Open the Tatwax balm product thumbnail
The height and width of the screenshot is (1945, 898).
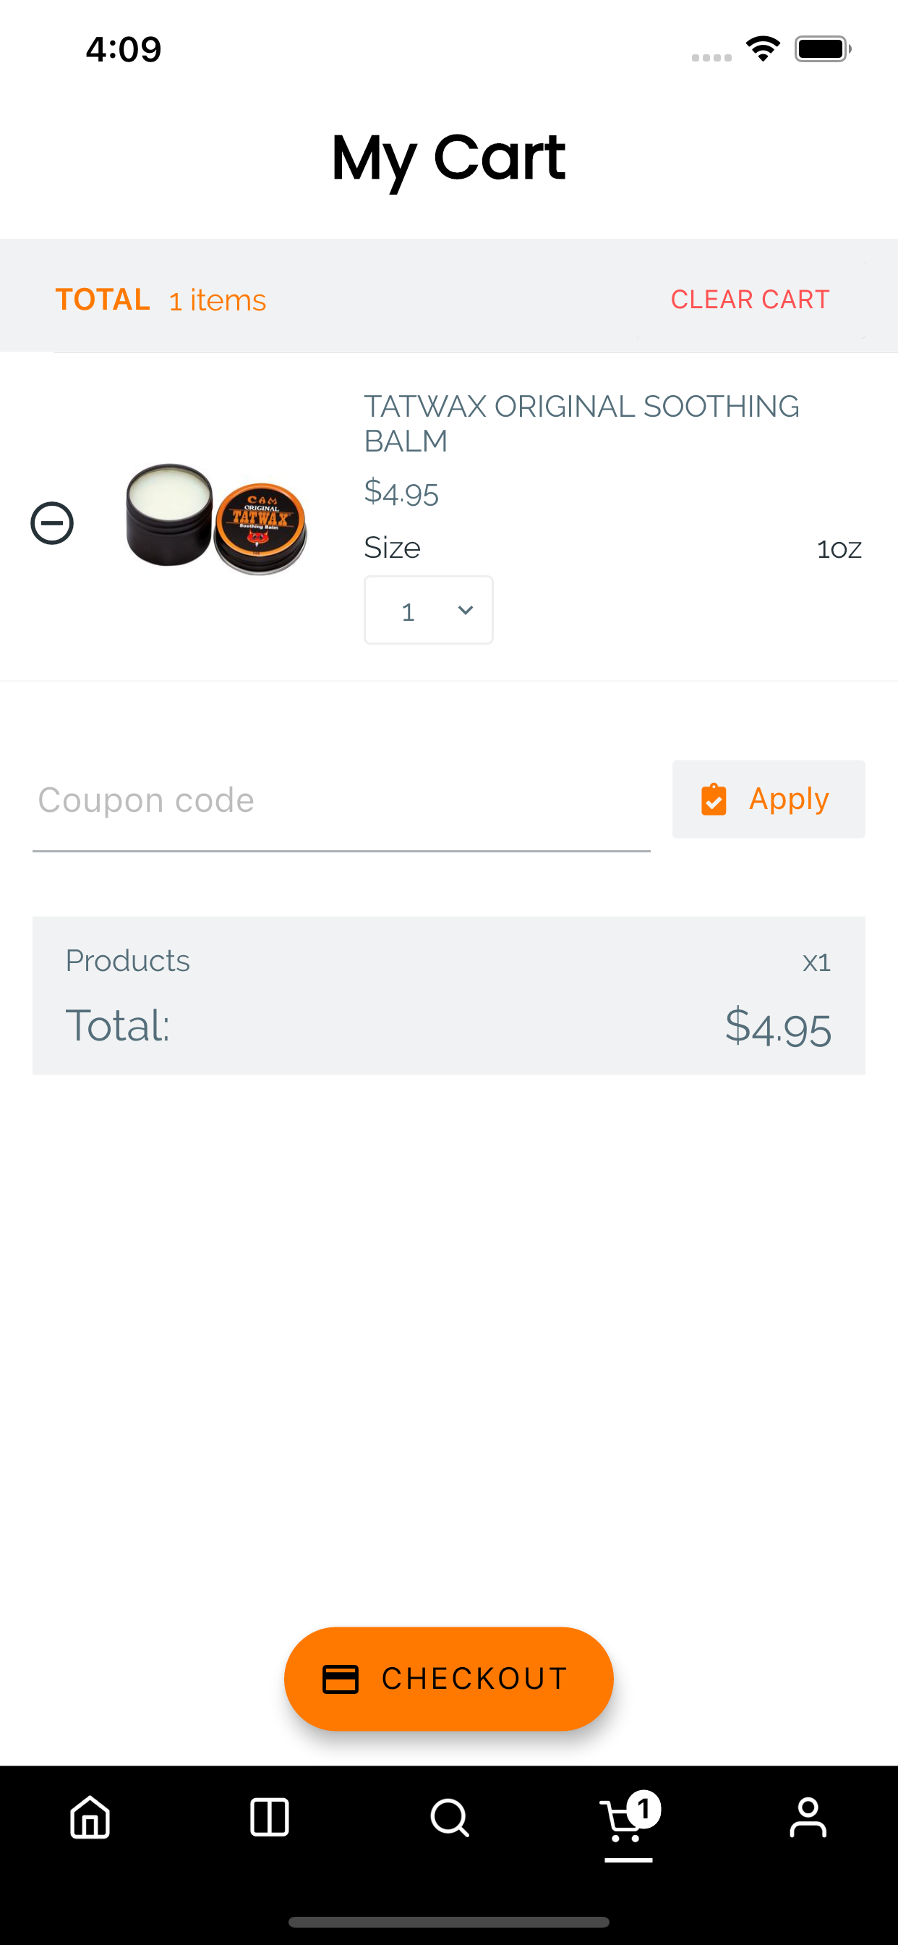point(215,520)
